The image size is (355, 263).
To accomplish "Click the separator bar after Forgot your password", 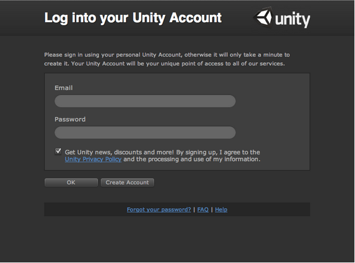I will coord(194,210).
